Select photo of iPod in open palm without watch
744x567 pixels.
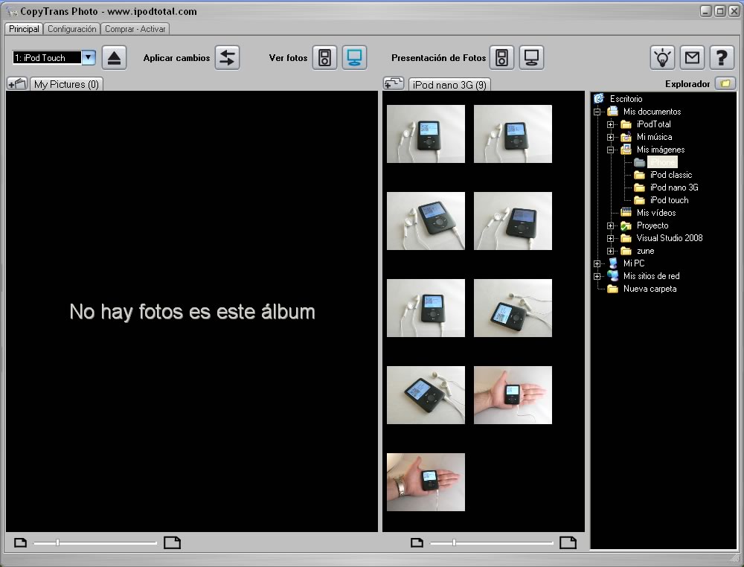tap(513, 395)
